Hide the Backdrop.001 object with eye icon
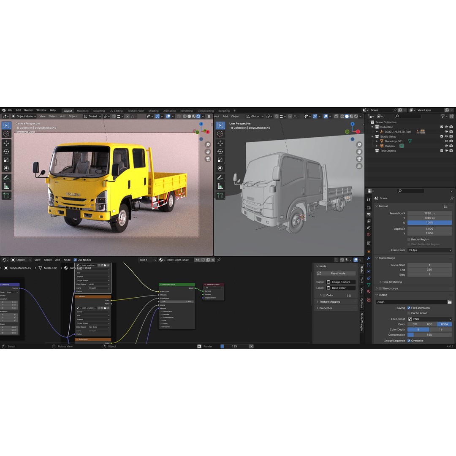The height and width of the screenshot is (456, 456). coord(446,141)
